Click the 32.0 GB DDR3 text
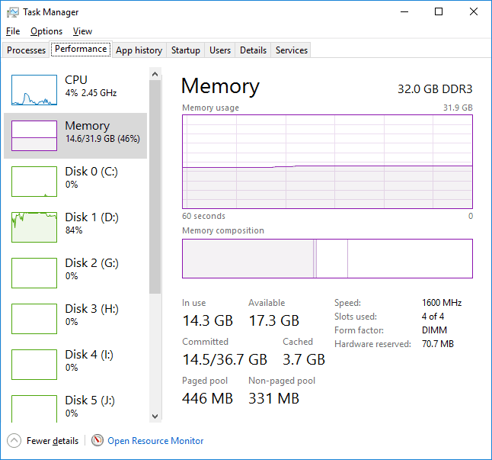The width and height of the screenshot is (492, 460). [435, 89]
